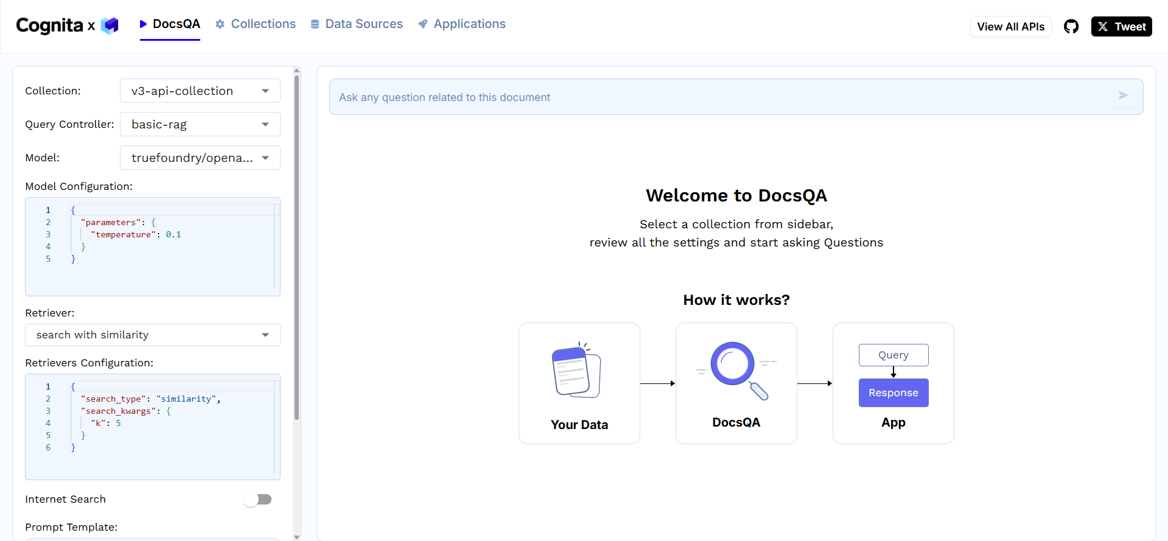Screen dimensions: 1168x541
Task: Go to the Data Sources tab
Action: [x=357, y=24]
